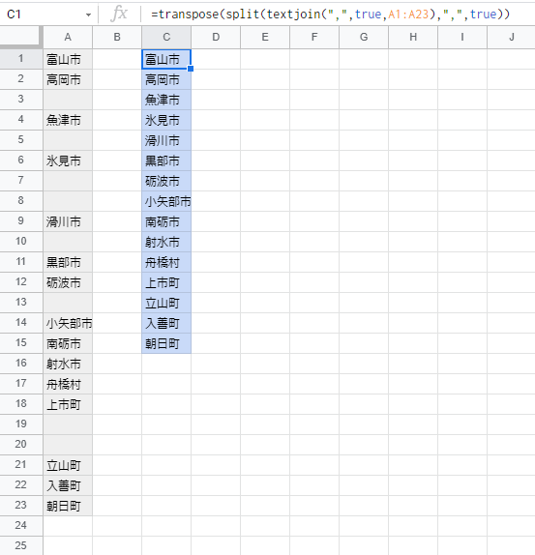Viewport: 535px width, 555px height.
Task: Click cell A11 containing 黒部市
Action: pos(68,262)
